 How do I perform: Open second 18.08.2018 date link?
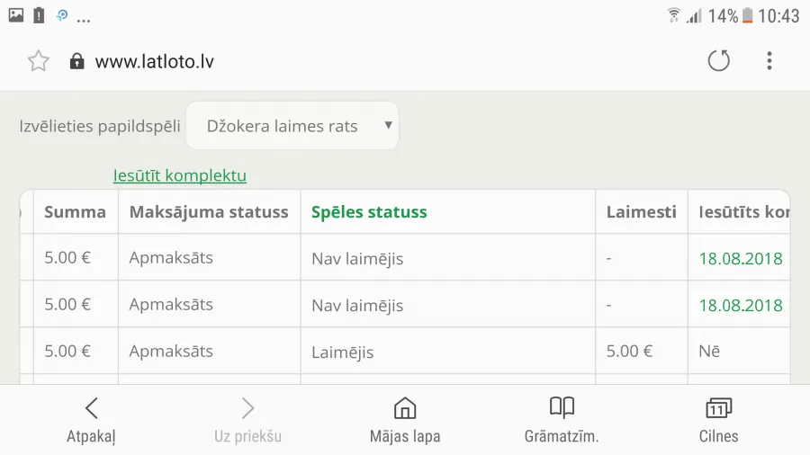click(x=741, y=306)
